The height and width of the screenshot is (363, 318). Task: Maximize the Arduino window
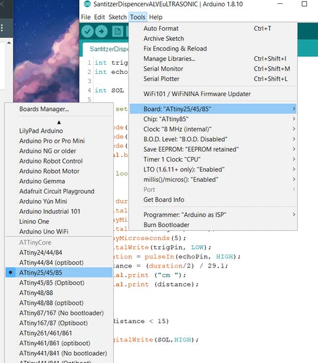pos(304,4)
